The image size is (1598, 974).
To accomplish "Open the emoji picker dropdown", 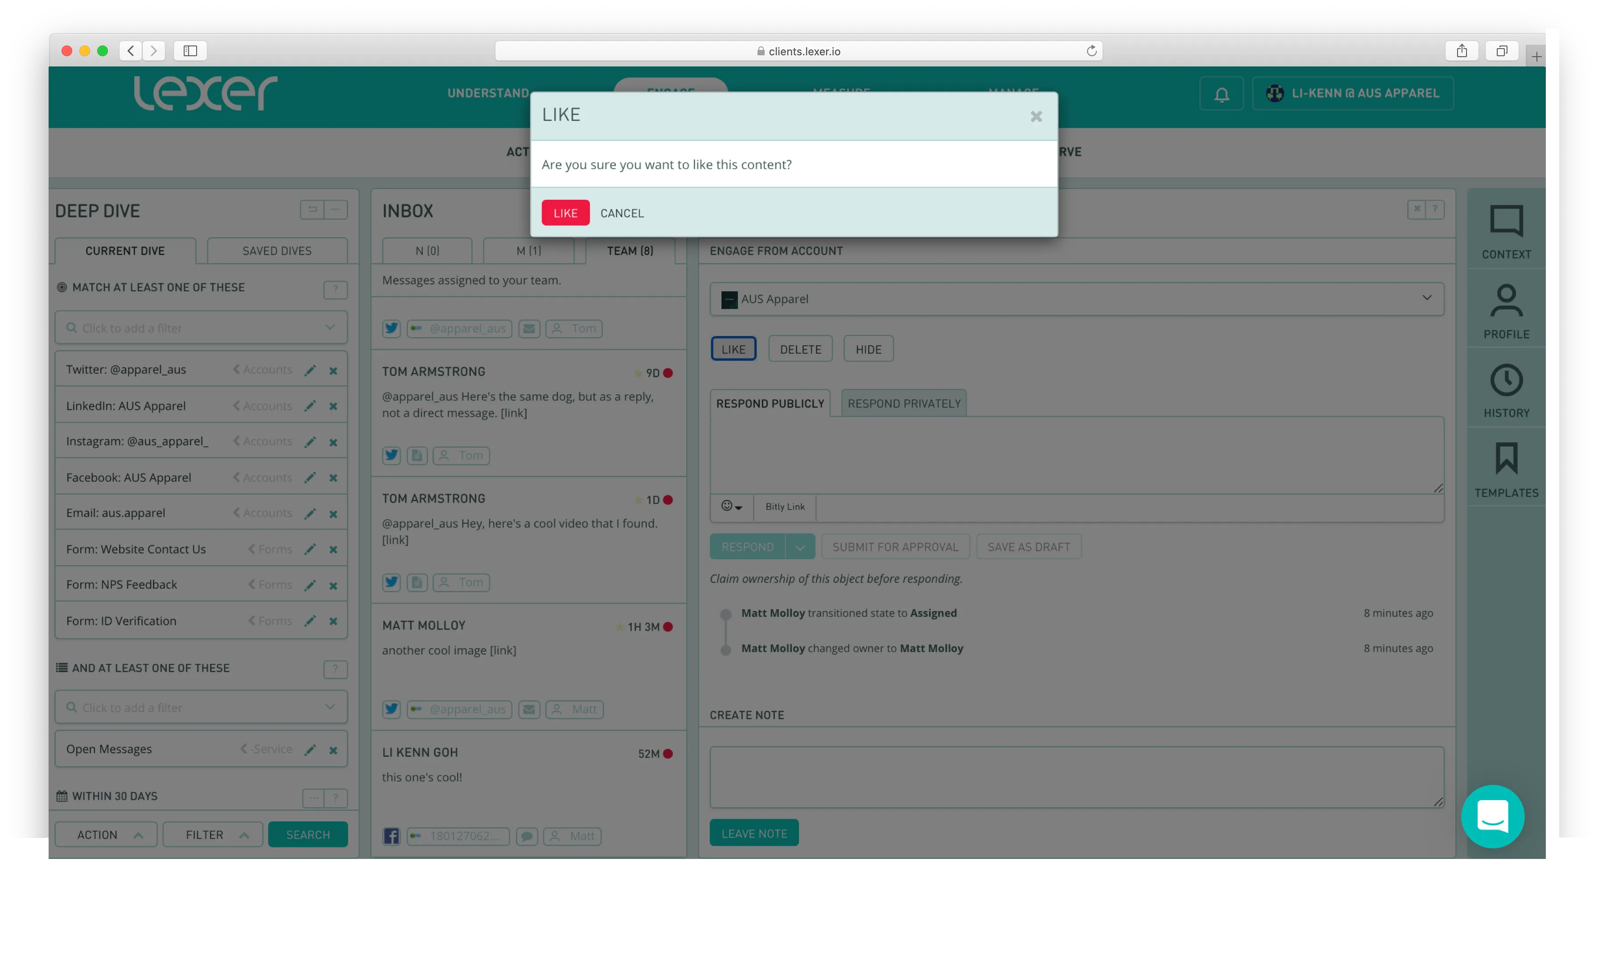I will point(731,507).
